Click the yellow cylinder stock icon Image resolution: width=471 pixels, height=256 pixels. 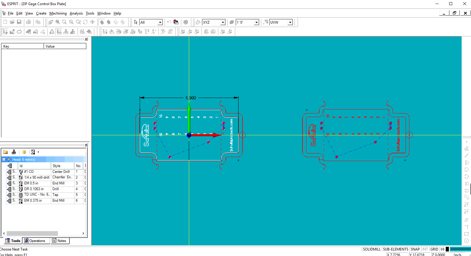coord(24,152)
